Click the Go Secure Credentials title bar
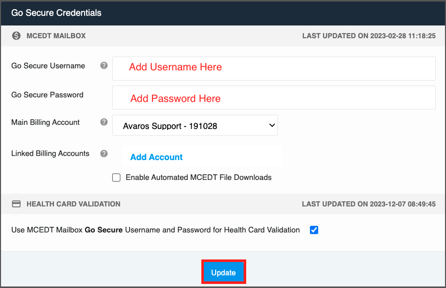 pyautogui.click(x=223, y=13)
